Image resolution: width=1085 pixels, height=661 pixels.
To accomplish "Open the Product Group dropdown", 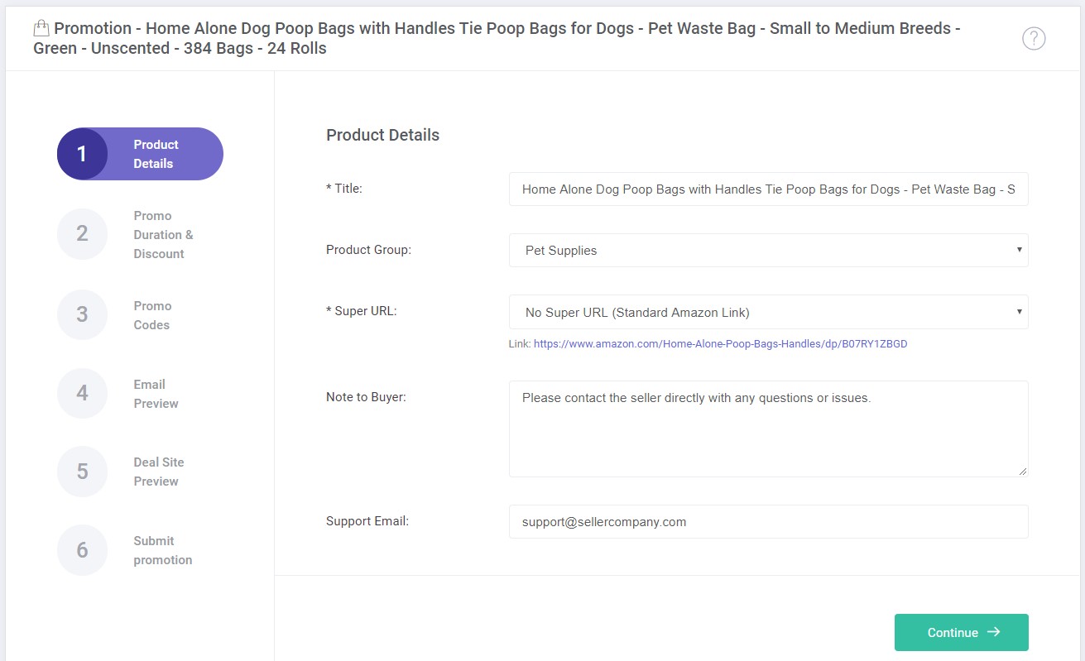I will tap(768, 250).
